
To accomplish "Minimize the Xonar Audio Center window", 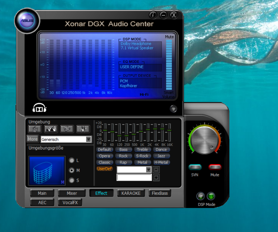I will pyautogui.click(x=163, y=15).
